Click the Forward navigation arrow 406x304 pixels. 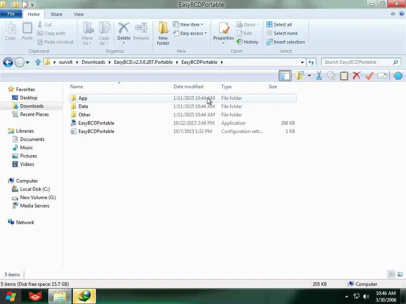tap(19, 62)
